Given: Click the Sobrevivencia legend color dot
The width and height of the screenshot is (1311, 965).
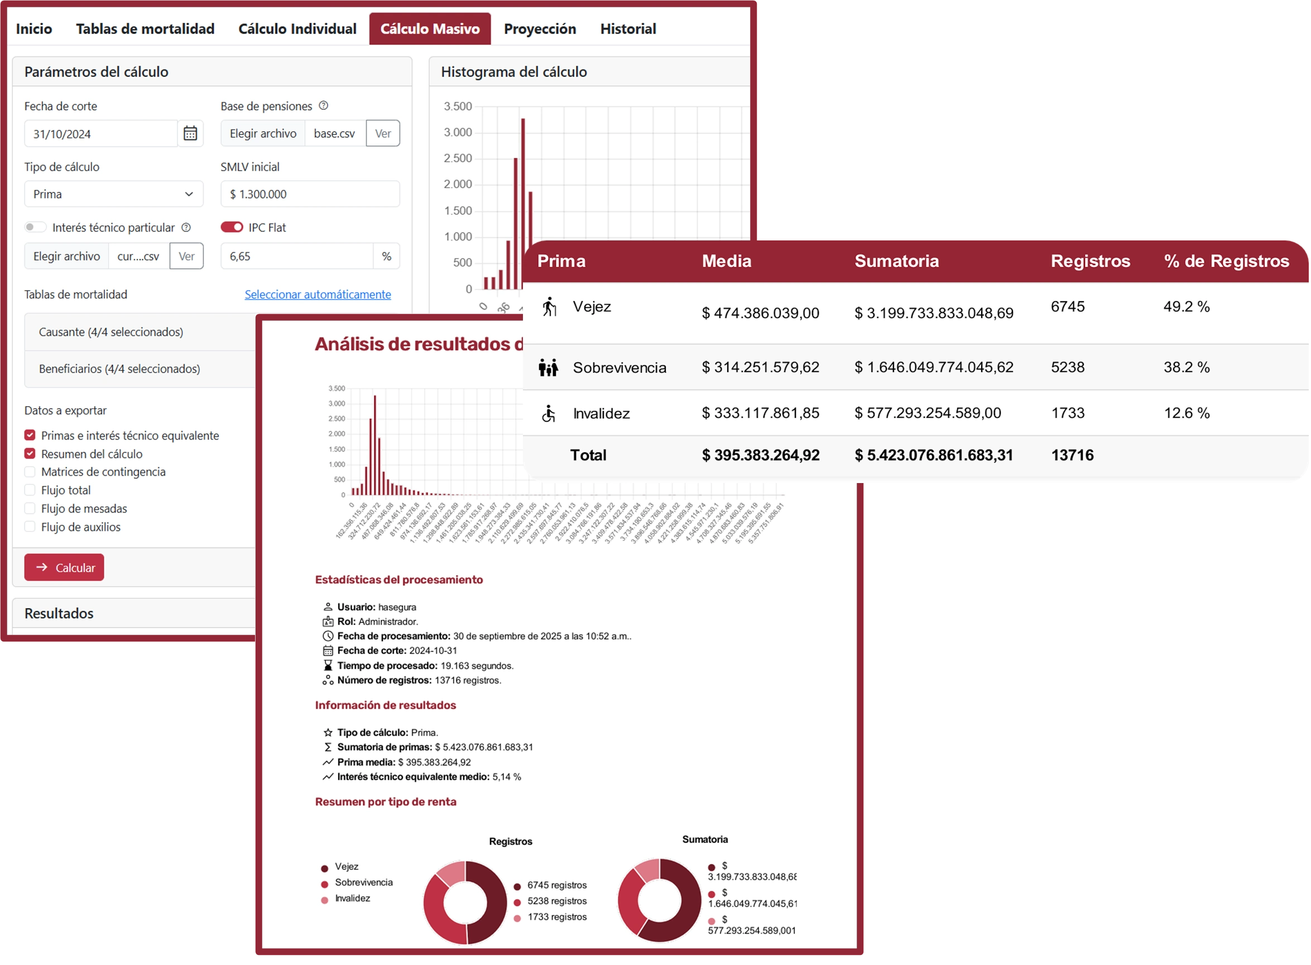Looking at the screenshot, I should pyautogui.click(x=324, y=885).
